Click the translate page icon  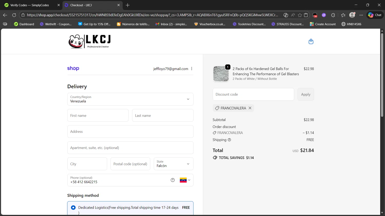tap(286, 15)
